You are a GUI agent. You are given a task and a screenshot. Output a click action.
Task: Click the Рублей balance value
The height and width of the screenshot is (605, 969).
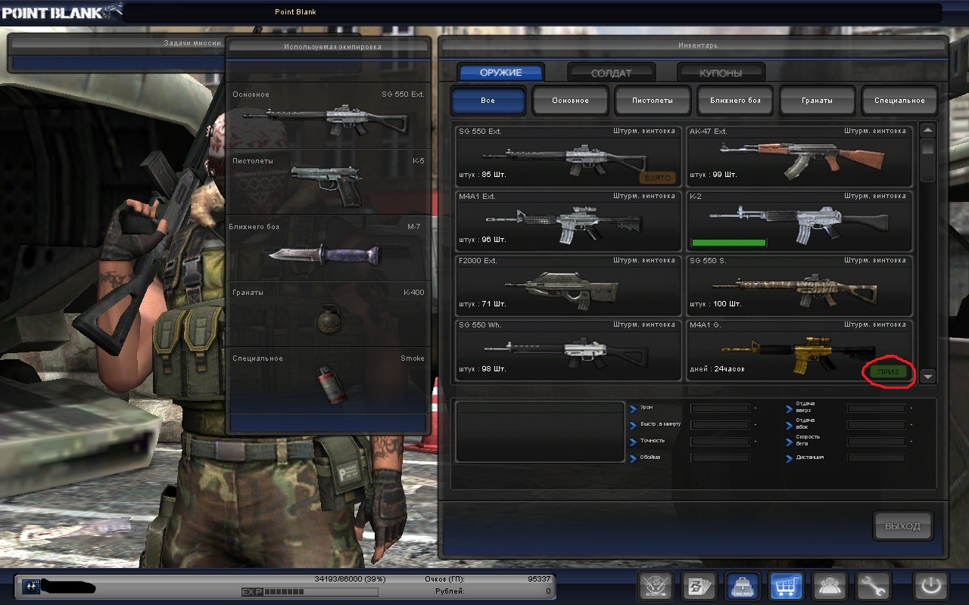coord(548,591)
